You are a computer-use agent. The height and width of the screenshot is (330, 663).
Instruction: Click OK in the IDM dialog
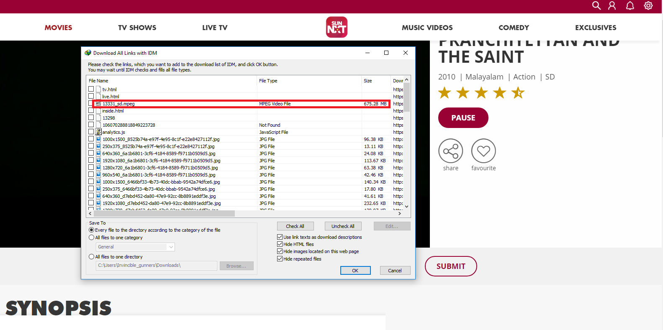[x=355, y=271]
